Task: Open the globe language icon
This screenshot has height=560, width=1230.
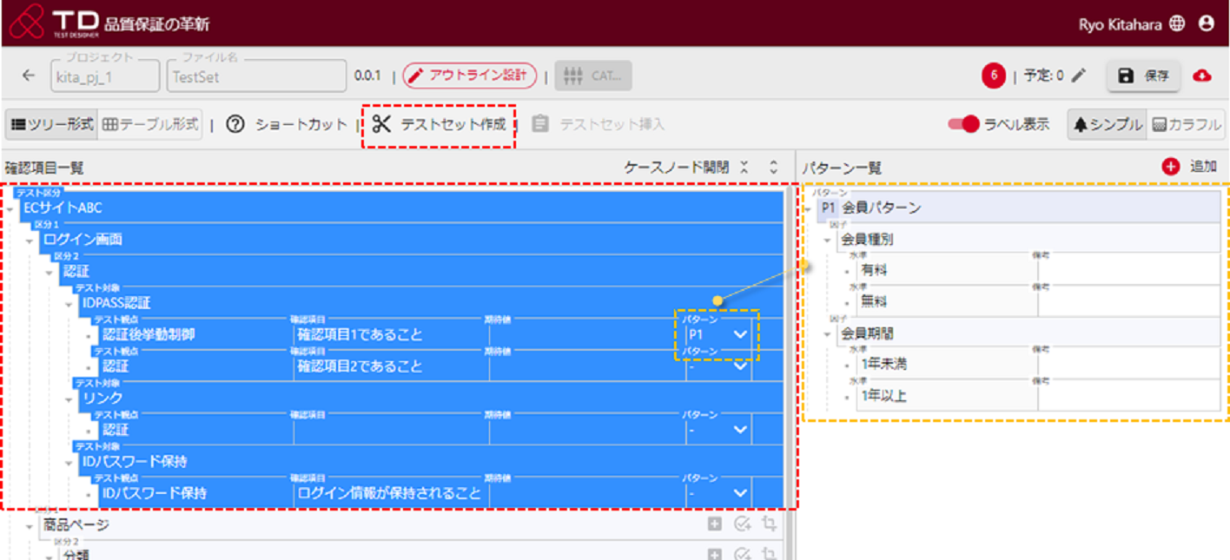Action: pyautogui.click(x=1176, y=23)
